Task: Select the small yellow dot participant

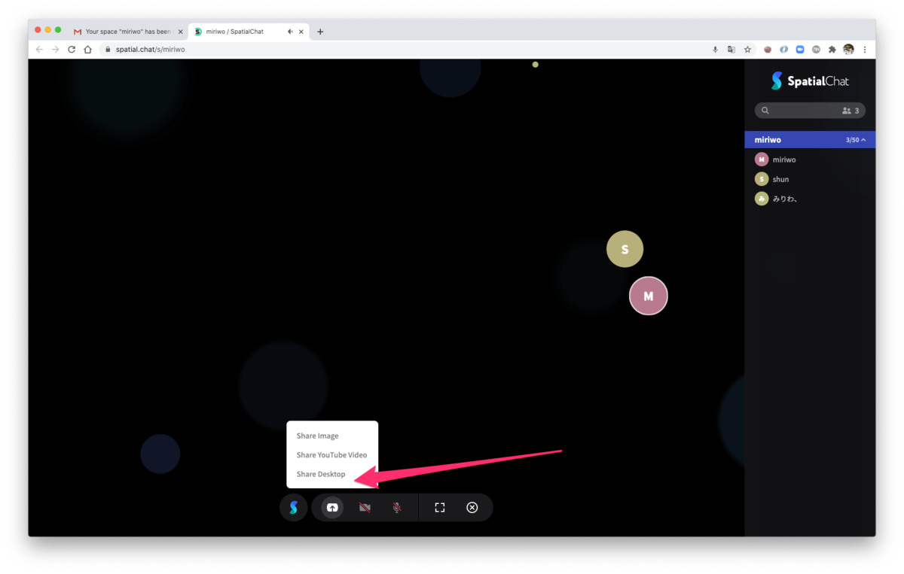Action: point(536,65)
